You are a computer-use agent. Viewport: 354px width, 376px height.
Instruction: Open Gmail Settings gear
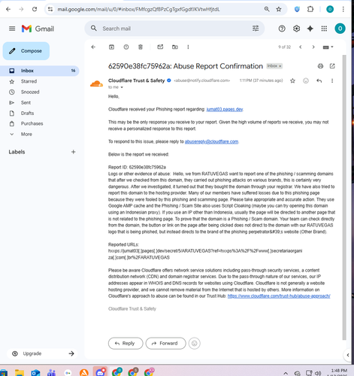coord(296,29)
